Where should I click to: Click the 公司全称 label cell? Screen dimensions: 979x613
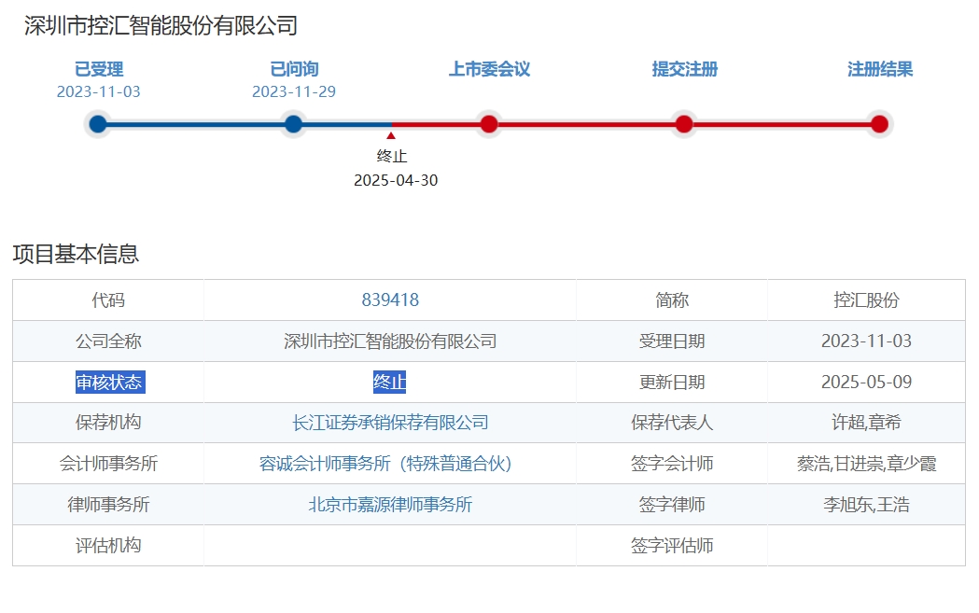(x=108, y=341)
